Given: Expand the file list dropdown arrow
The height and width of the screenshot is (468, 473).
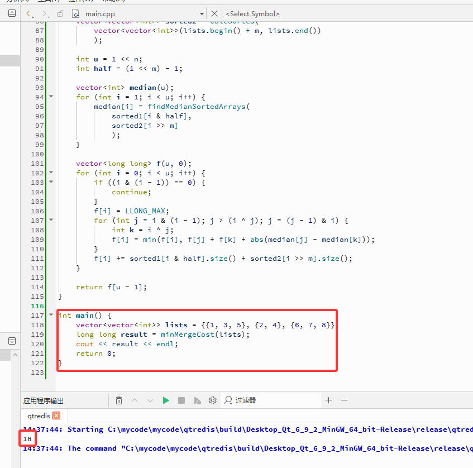Looking at the screenshot, I should pos(202,14).
